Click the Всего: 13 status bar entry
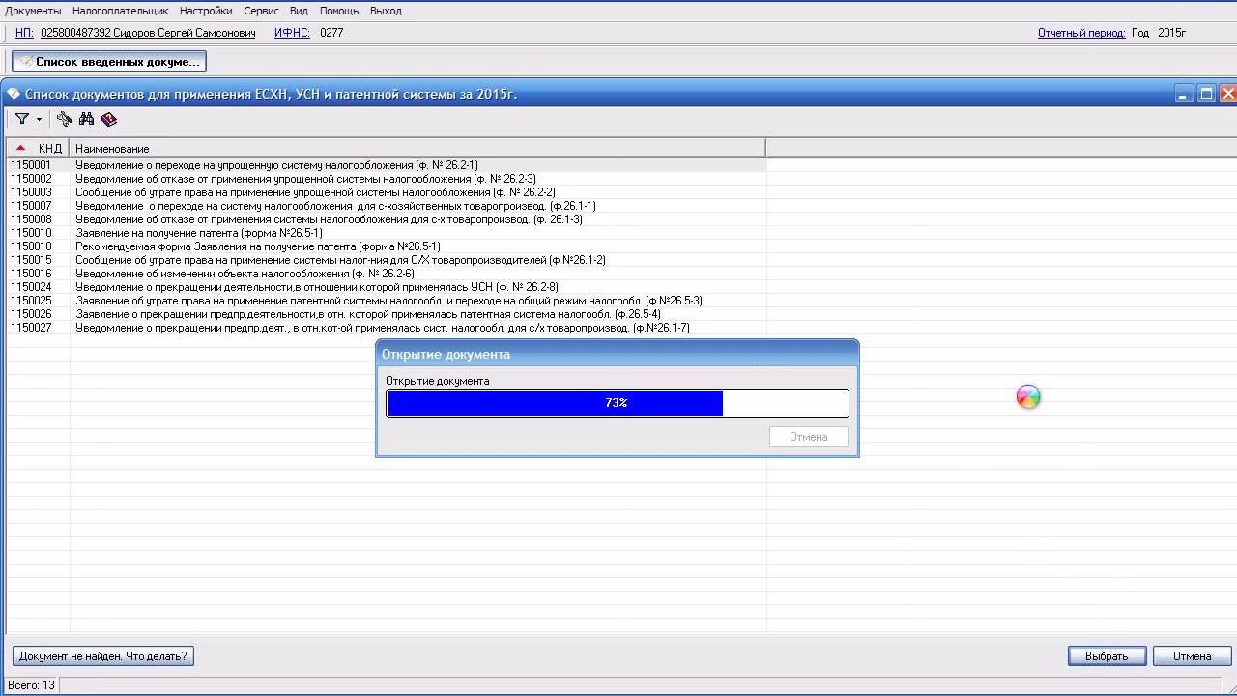 31,685
